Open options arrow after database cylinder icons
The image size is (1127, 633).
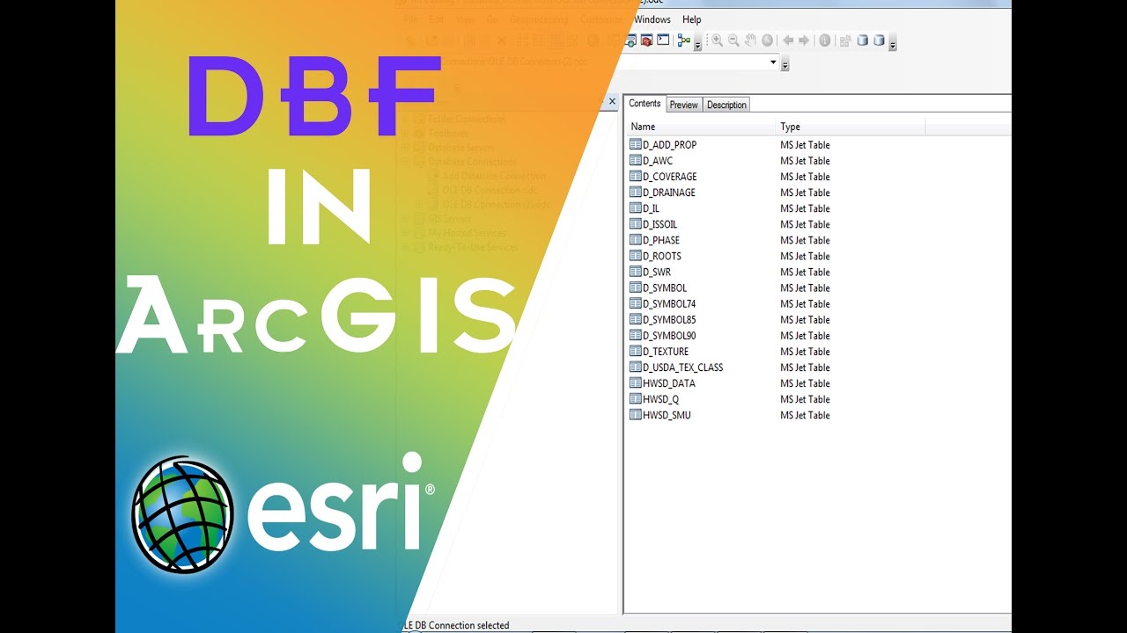coord(893,44)
